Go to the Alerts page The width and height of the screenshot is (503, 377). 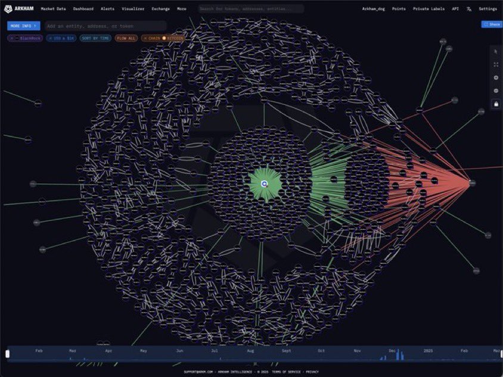(107, 9)
